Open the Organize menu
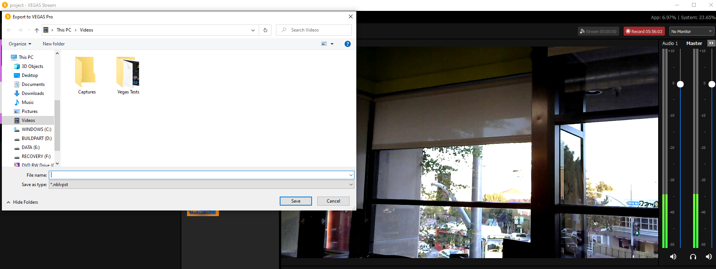Screen dimensions: 716x269 click(20, 44)
